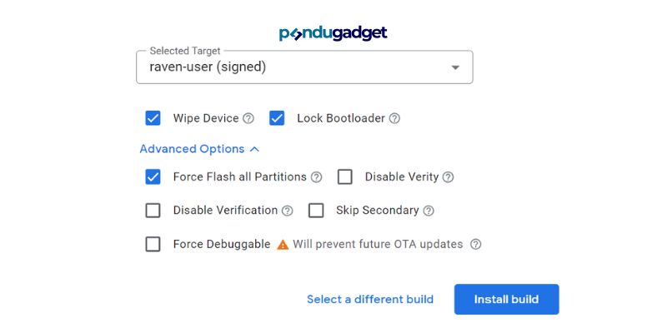Enable the Disable Verity checkbox
Image resolution: width=667 pixels, height=333 pixels.
pos(345,176)
